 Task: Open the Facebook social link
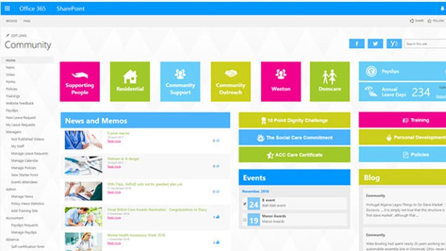(x=356, y=44)
